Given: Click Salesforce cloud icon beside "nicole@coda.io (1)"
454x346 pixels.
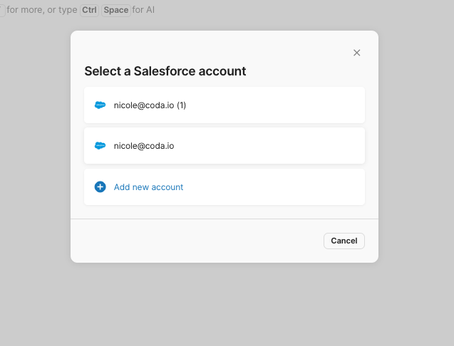Looking at the screenshot, I should (100, 105).
